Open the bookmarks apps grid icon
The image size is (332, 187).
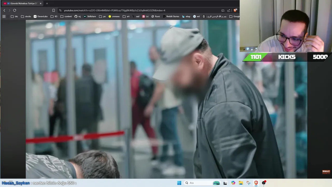[x=4, y=16]
